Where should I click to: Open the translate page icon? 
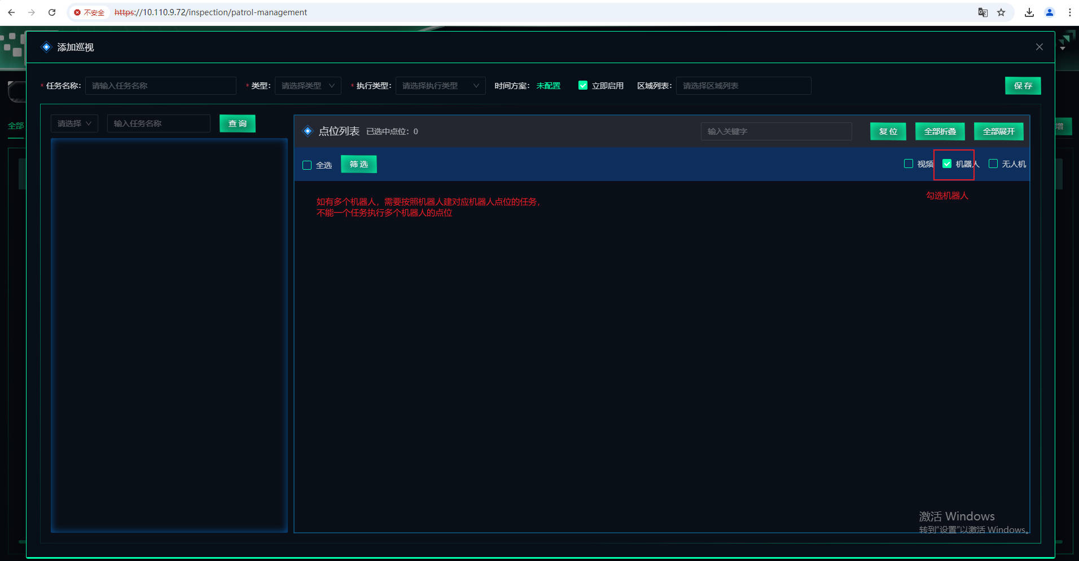[x=982, y=12]
